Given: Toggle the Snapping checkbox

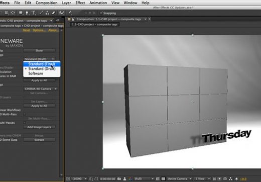Looking at the screenshot, I should [x=101, y=13].
